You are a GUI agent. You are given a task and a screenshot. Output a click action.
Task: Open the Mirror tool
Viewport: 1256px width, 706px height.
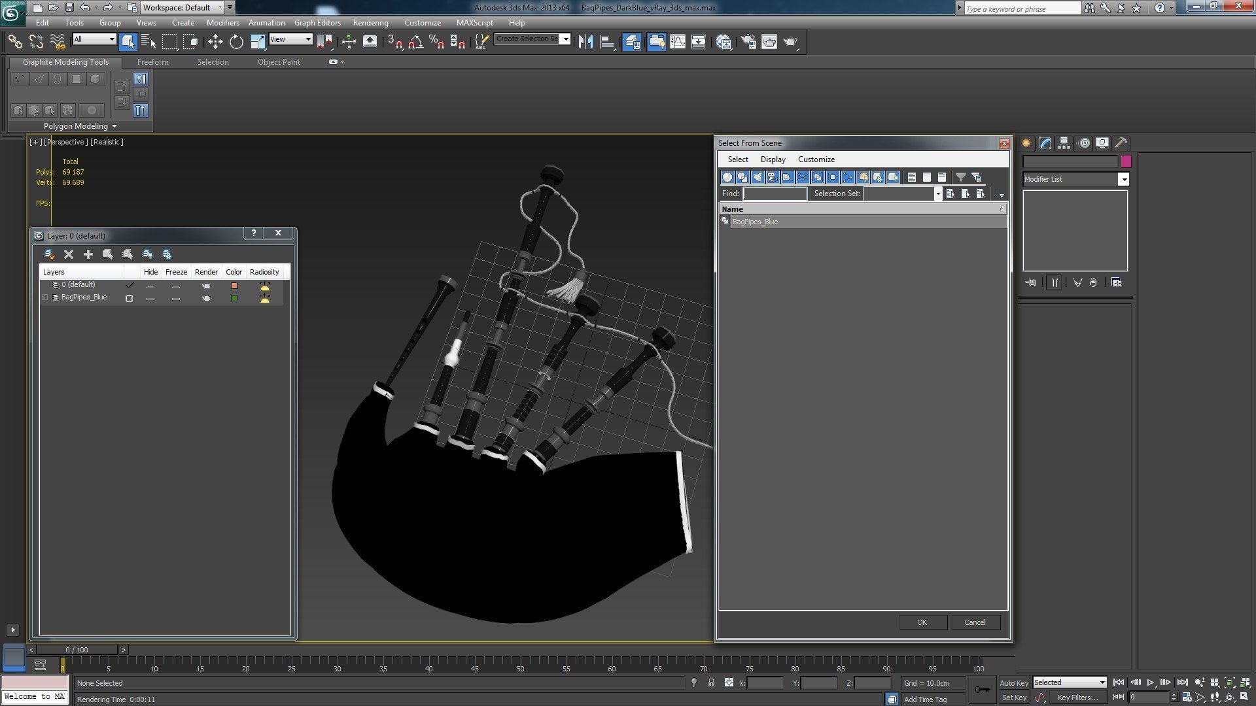coord(585,42)
